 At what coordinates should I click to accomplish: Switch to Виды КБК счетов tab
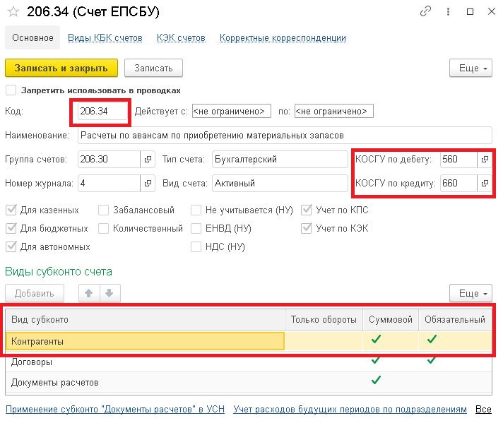[x=105, y=37]
